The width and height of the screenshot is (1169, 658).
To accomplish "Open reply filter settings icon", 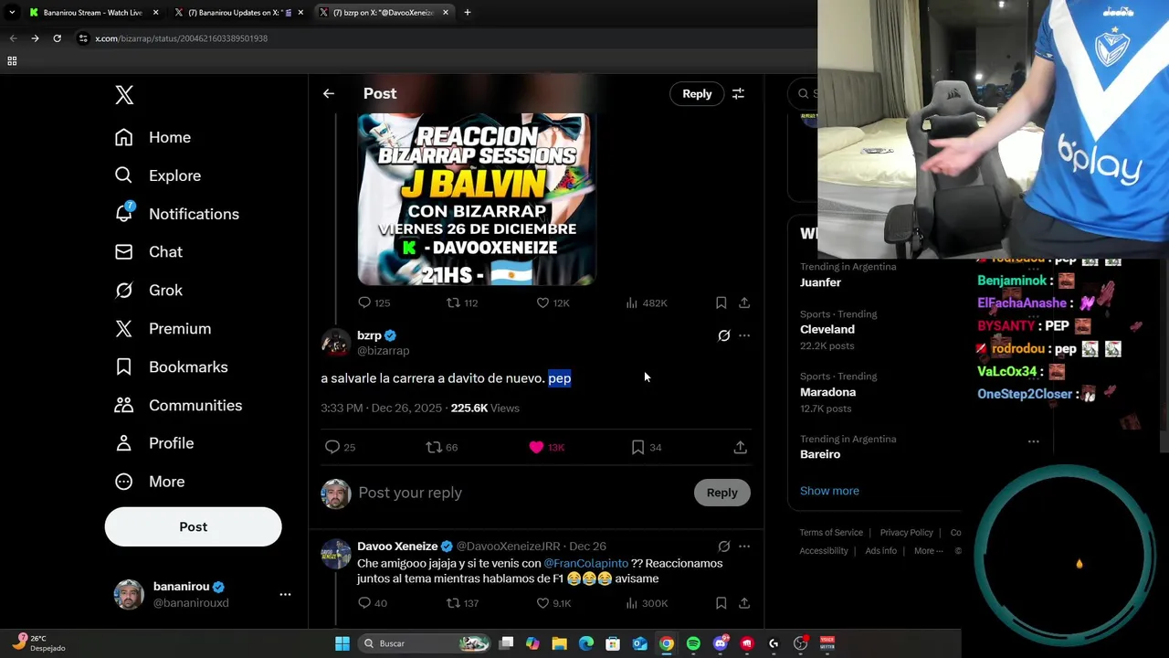I will [738, 93].
